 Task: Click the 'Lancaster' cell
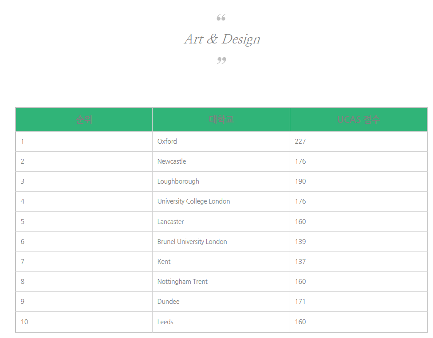[x=221, y=221]
